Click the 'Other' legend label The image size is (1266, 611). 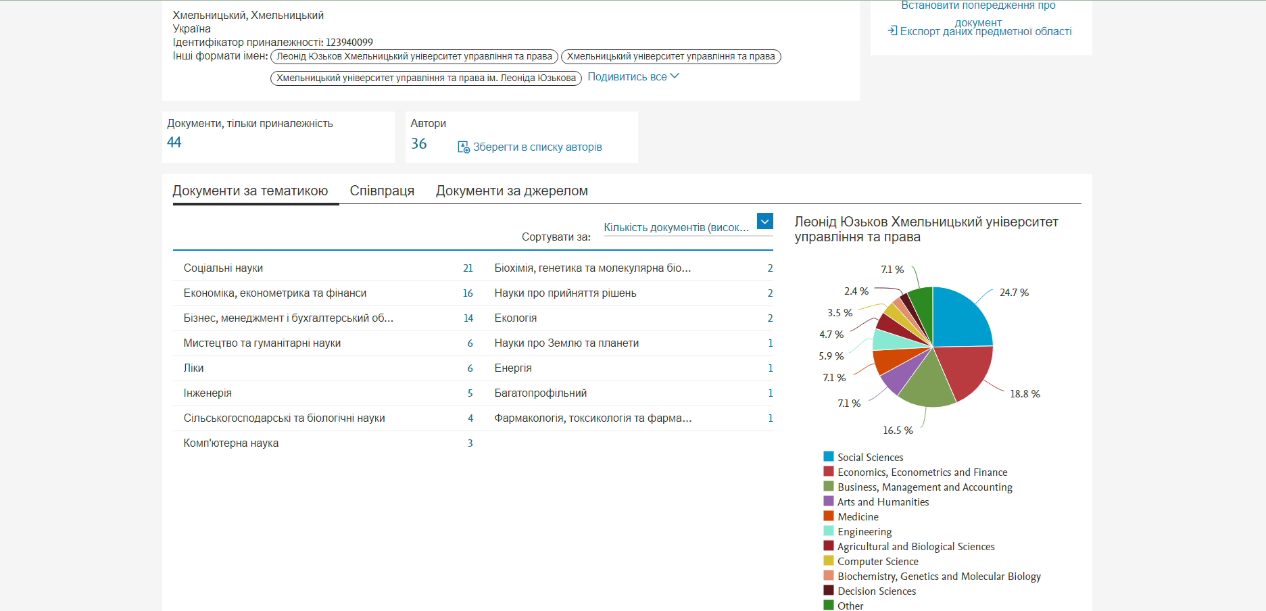coord(850,606)
